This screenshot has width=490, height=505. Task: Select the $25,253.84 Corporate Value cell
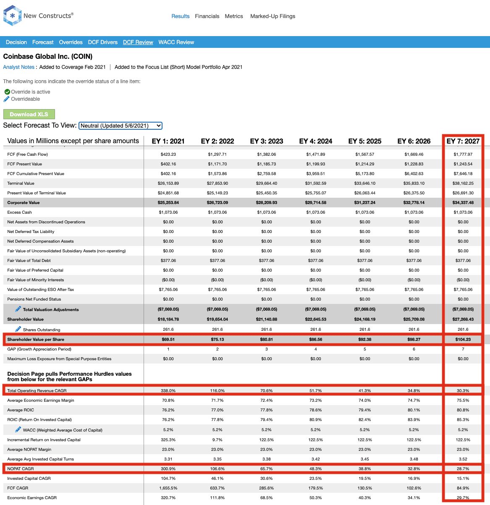168,203
